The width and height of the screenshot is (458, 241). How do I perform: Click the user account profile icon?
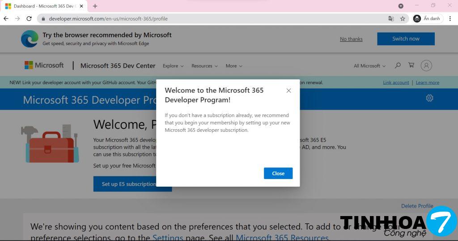(x=426, y=65)
